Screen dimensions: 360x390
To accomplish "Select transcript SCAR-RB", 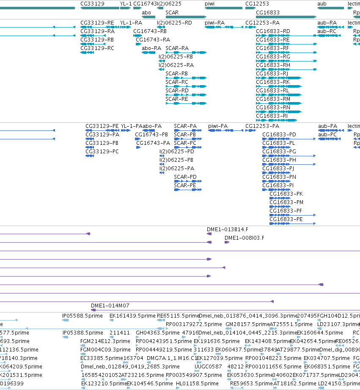I will click(186, 78).
